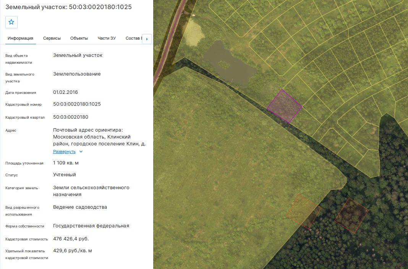
Task: Open the Объекты tab
Action: [79, 39]
